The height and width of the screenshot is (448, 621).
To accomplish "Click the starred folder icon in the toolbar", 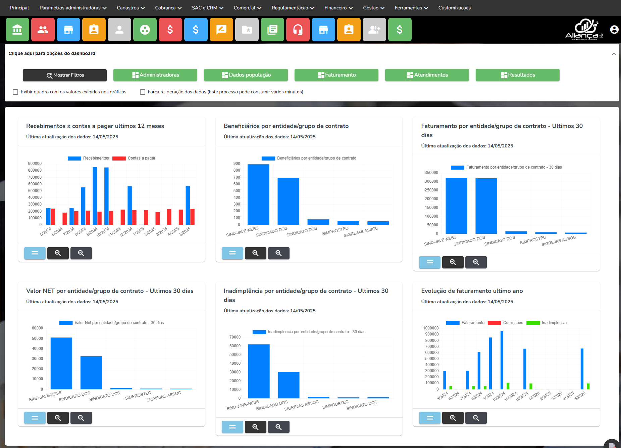I will point(247,30).
